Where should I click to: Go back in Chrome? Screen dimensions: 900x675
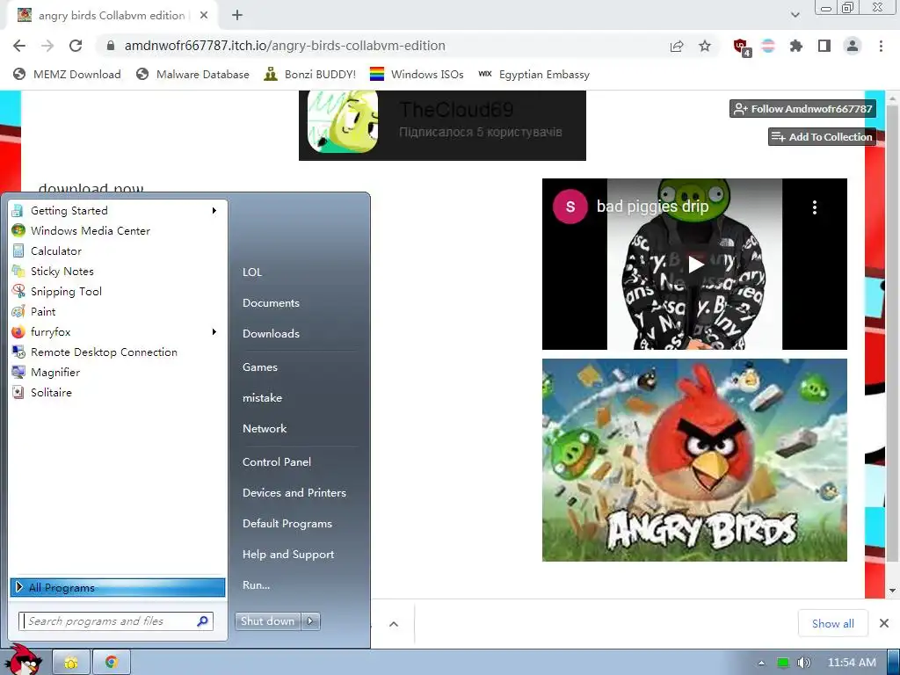(x=19, y=46)
